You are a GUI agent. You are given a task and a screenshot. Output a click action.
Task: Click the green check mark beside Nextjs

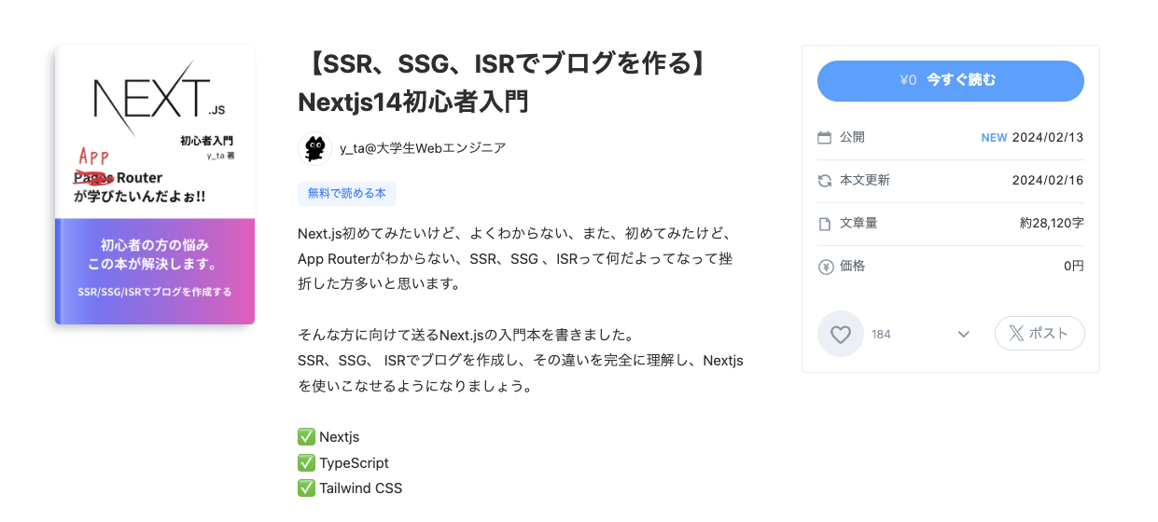pos(306,436)
